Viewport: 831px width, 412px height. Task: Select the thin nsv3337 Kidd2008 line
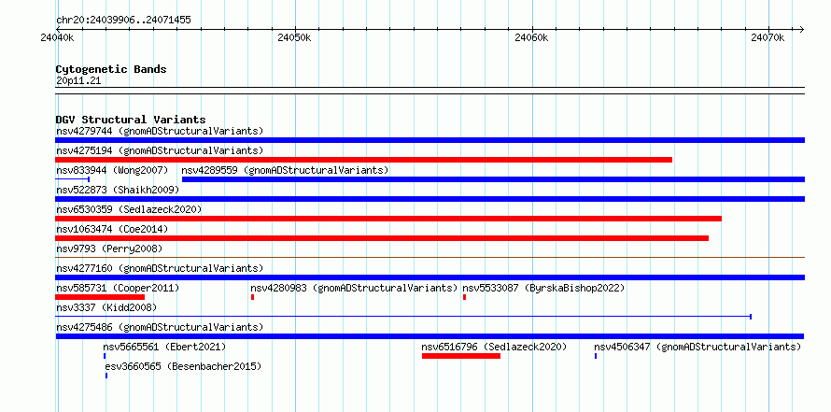(x=404, y=317)
